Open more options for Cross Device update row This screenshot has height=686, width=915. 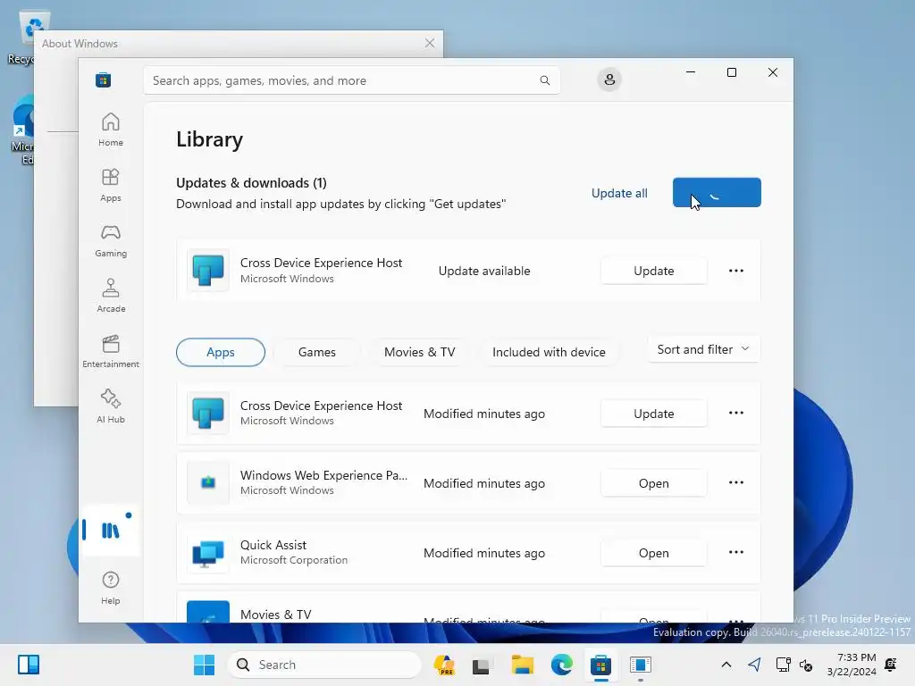pyautogui.click(x=736, y=271)
